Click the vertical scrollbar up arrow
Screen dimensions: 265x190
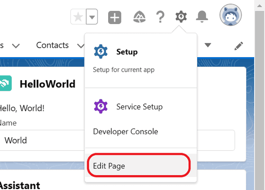(x=260, y=6)
